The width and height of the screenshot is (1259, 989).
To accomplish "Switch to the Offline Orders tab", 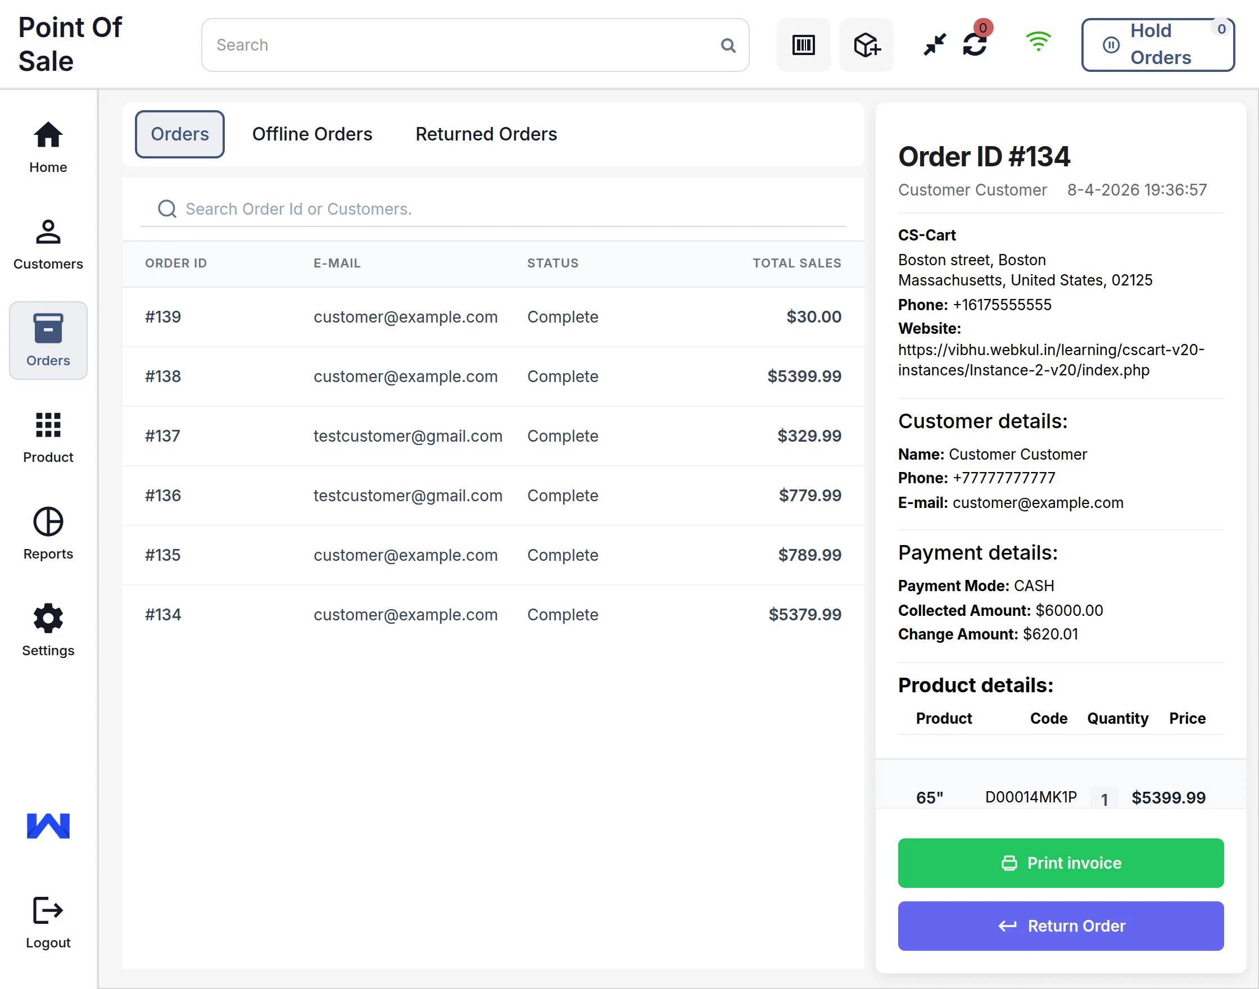I will [312, 134].
